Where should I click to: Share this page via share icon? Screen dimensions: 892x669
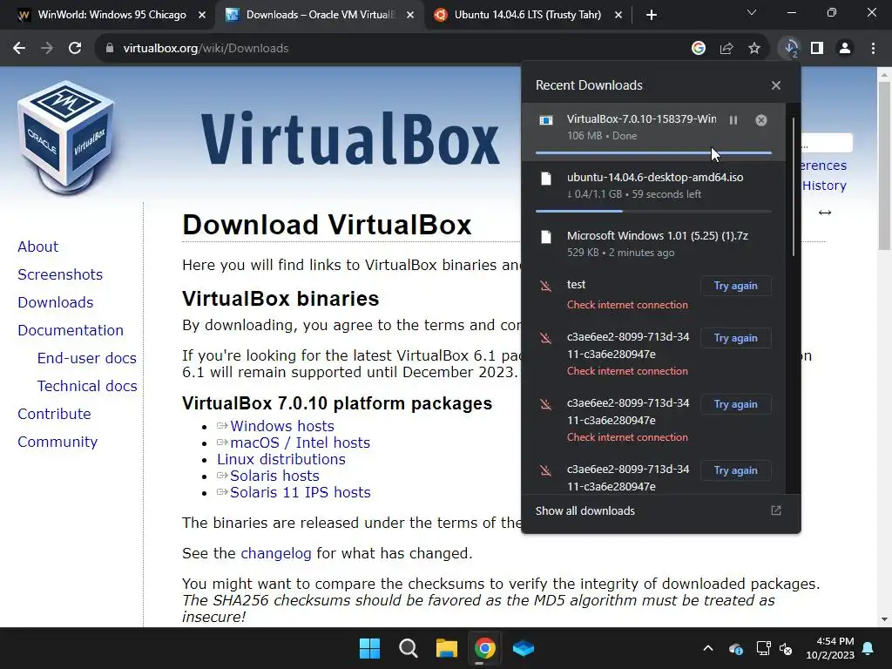point(726,49)
